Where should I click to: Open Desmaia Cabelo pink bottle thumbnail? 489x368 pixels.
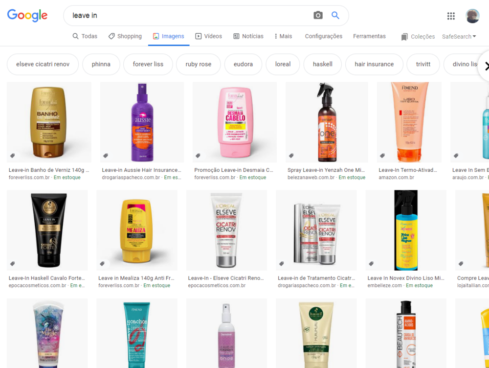pyautogui.click(x=235, y=122)
